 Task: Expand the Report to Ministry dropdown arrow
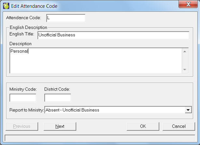(188, 110)
